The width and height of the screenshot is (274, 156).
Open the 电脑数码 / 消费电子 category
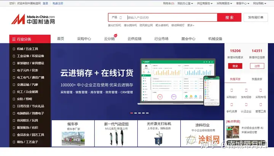[x=30, y=113]
